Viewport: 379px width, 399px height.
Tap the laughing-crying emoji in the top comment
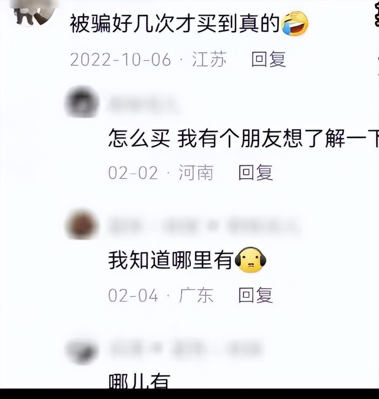tap(295, 24)
